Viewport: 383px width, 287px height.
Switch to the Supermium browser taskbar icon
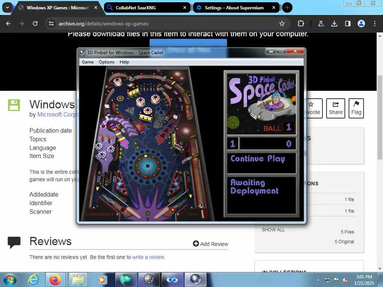126,280
